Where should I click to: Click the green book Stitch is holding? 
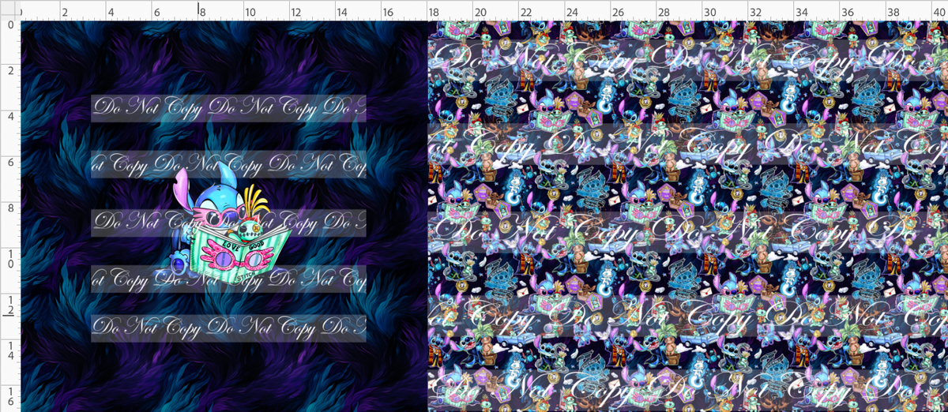point(239,253)
